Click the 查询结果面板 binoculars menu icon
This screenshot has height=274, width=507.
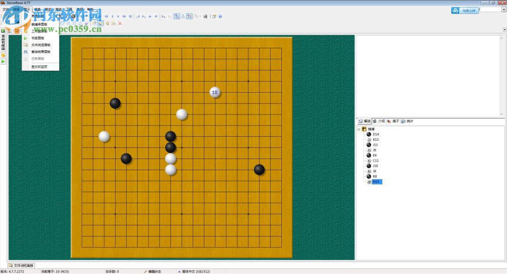(x=25, y=52)
